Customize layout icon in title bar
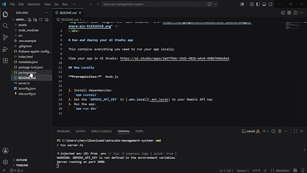307x173 pixels. point(251,4)
